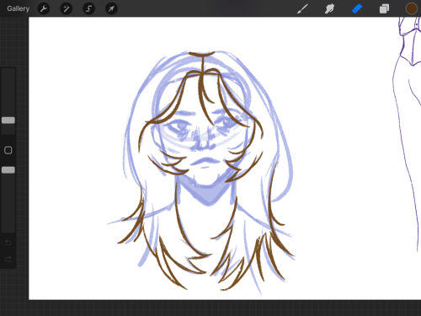
Task: Adjust the brush size slider handle
Action: [x=8, y=121]
